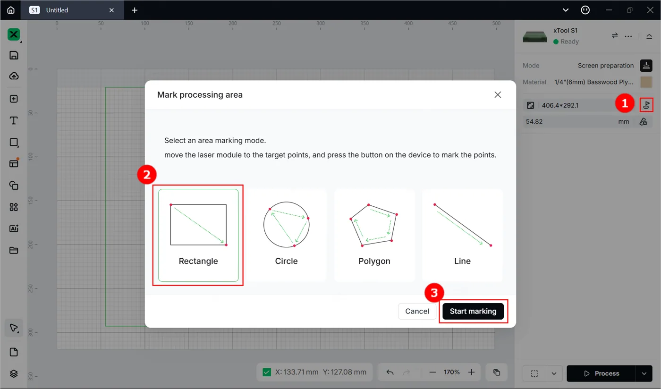This screenshot has width=661, height=389.
Task: Open the project files folder icon
Action: 14,250
